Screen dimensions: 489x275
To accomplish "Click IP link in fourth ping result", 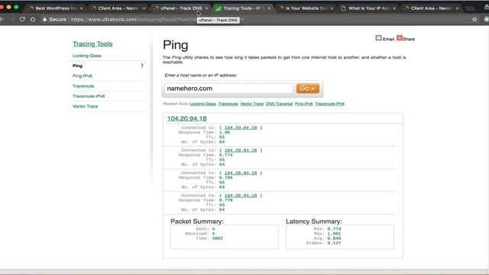I will tap(241, 196).
